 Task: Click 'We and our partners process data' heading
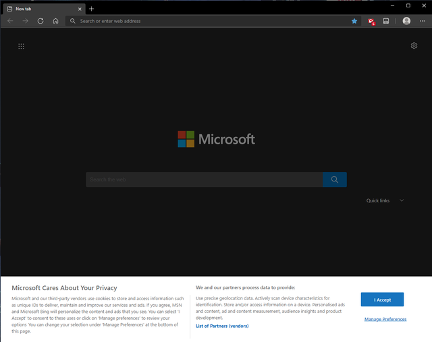245,287
